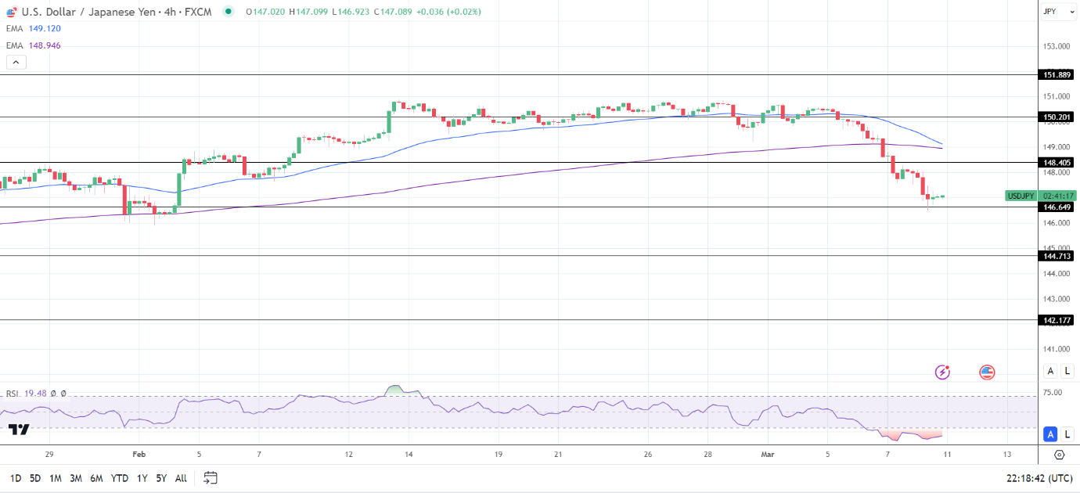The height and width of the screenshot is (493, 1080).
Task: Click the TradingView logo inside the RSI pane
Action: [17, 428]
